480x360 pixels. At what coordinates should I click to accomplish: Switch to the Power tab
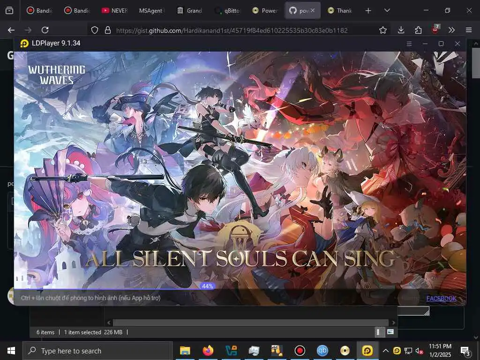265,10
